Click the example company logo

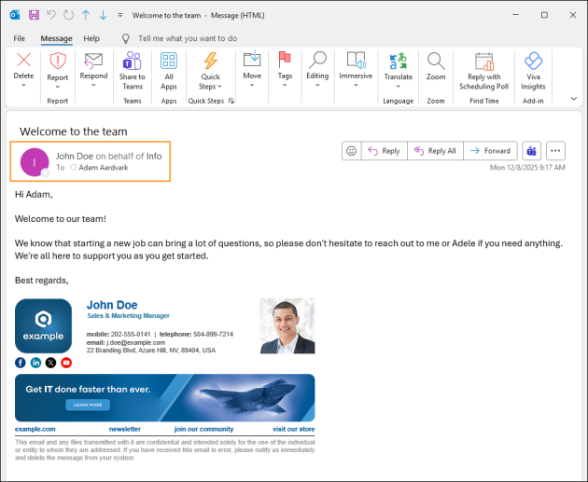tap(44, 325)
